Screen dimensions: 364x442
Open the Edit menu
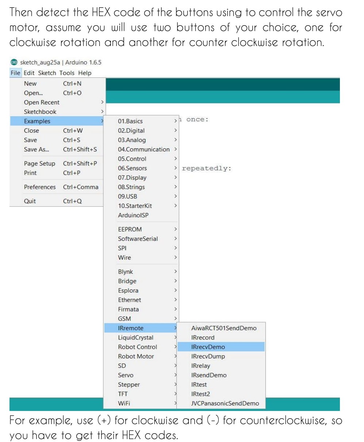click(29, 73)
